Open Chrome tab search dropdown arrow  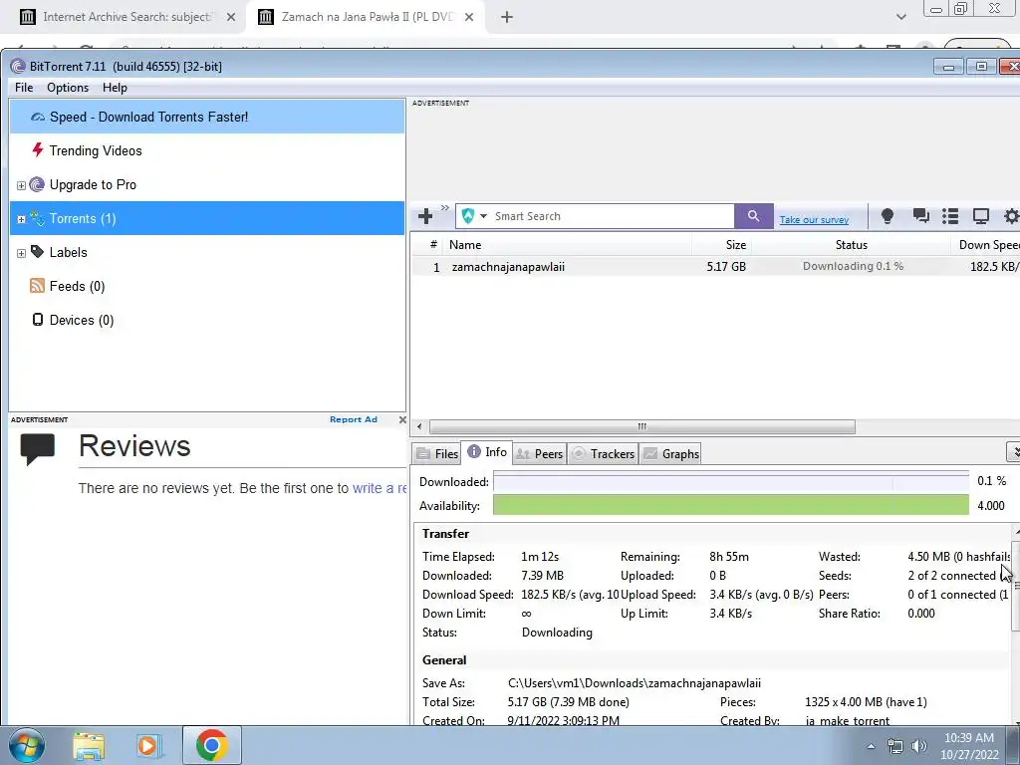pos(900,18)
